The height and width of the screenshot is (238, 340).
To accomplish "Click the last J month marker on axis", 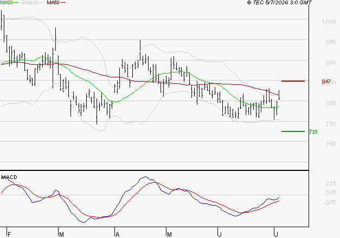I will (x=276, y=234).
